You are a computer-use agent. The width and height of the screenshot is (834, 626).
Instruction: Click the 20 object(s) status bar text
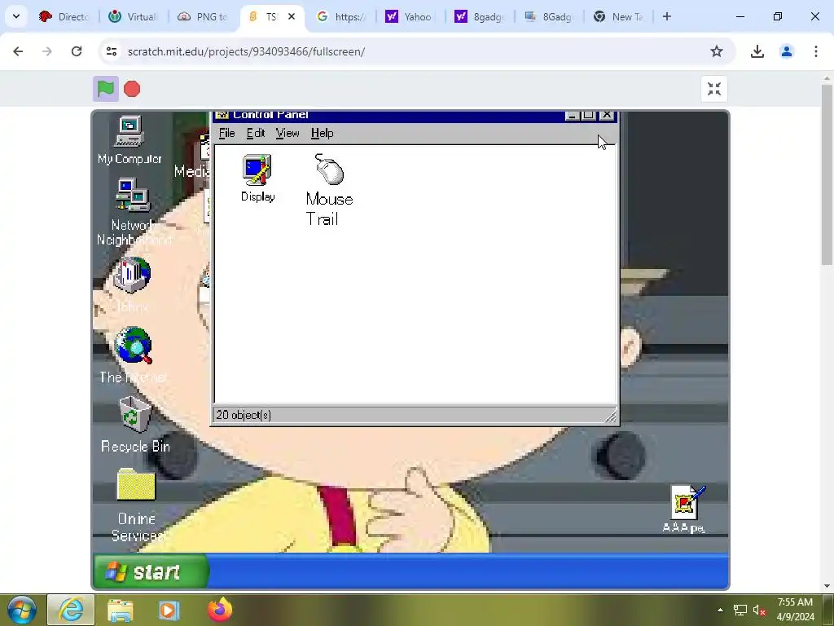[x=244, y=415]
